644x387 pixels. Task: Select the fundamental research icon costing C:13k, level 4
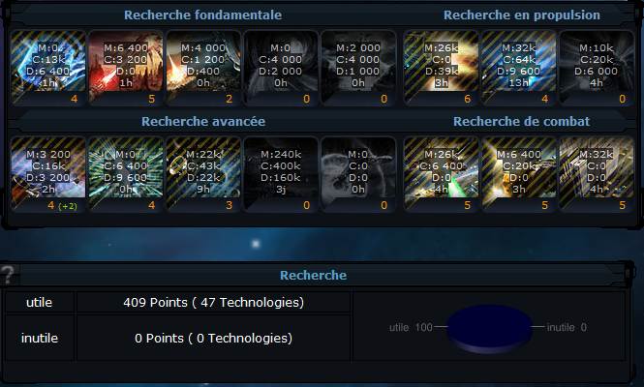point(48,68)
